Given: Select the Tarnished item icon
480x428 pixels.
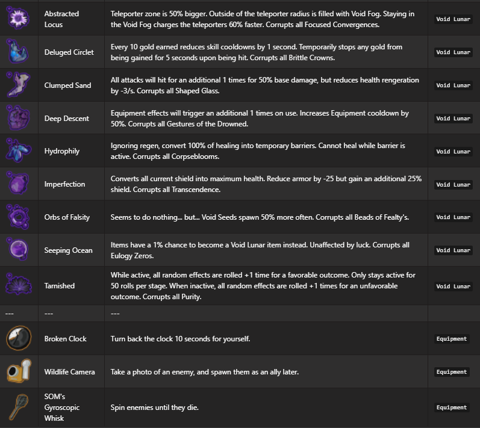Looking at the screenshot, I should pos(17,285).
